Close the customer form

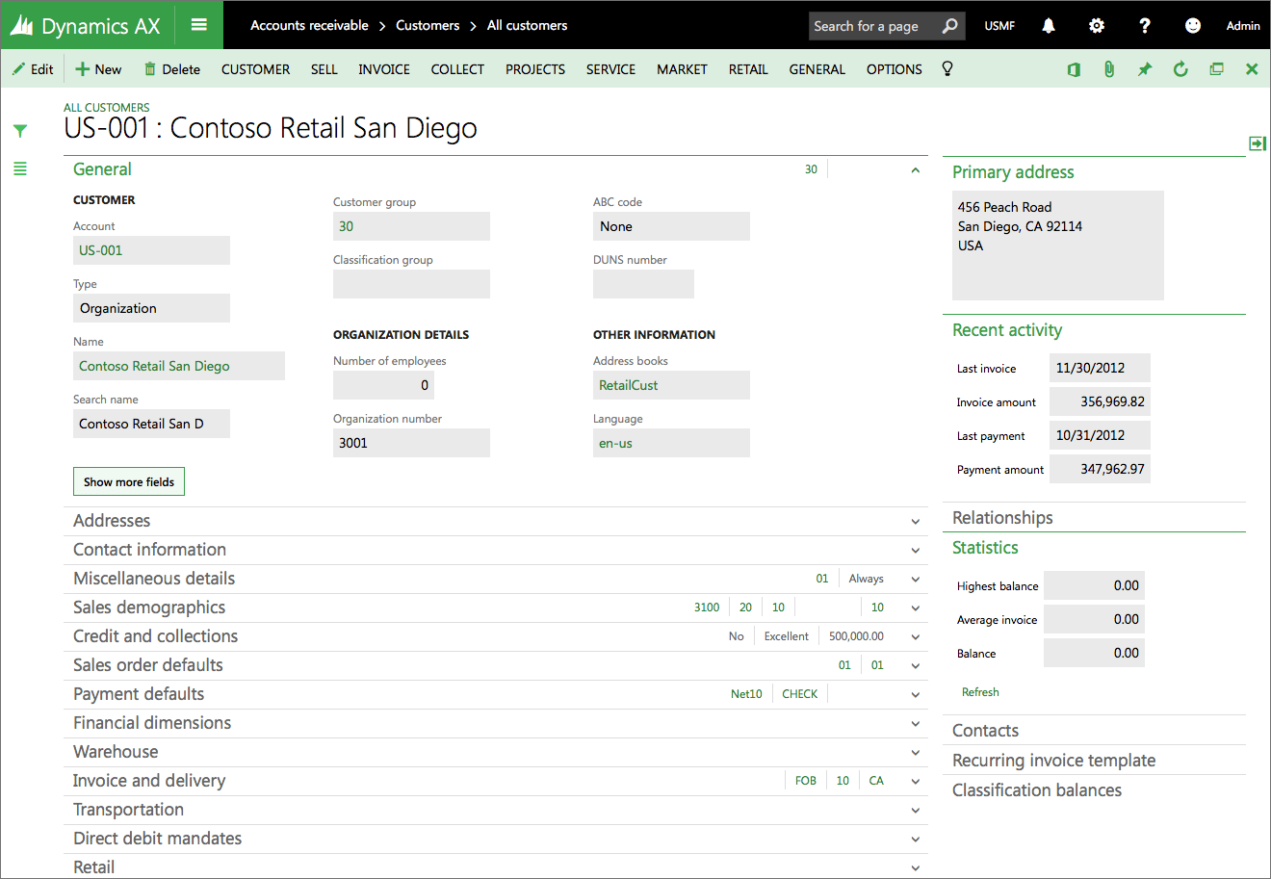(x=1252, y=69)
